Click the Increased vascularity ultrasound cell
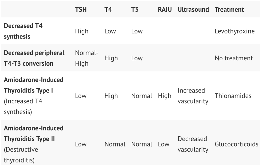This screenshot has width=260, height=165. (x=193, y=96)
